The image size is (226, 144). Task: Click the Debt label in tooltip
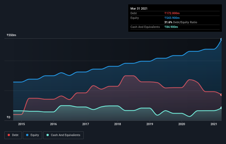point(134,13)
